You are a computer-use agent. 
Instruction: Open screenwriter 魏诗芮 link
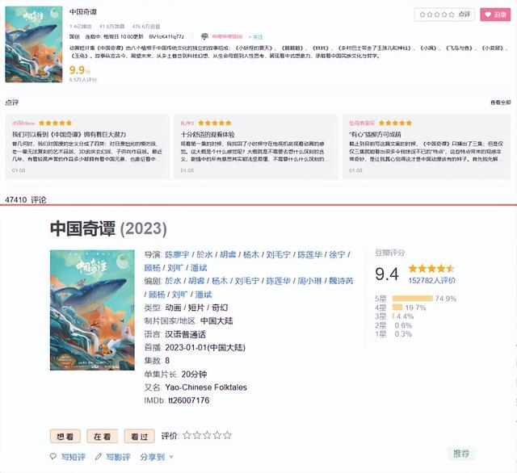(341, 281)
